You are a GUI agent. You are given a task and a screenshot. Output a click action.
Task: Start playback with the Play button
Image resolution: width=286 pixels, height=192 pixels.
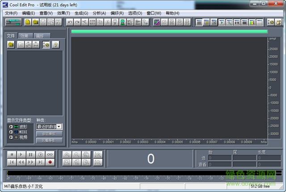point(21,154)
